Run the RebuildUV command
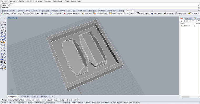The height and width of the screenshot is (104, 200). click(168, 13)
